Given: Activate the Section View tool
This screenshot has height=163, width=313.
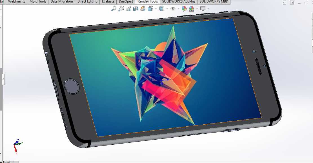Looking at the screenshot, I should pos(136,9).
